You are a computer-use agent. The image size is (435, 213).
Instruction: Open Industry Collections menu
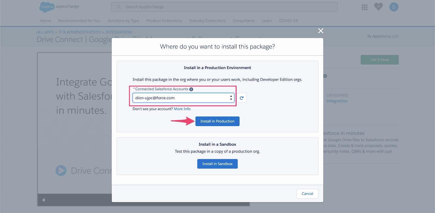(208, 21)
